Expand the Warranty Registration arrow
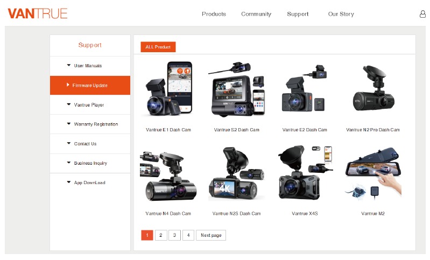This screenshot has height=260, width=430. 68,124
